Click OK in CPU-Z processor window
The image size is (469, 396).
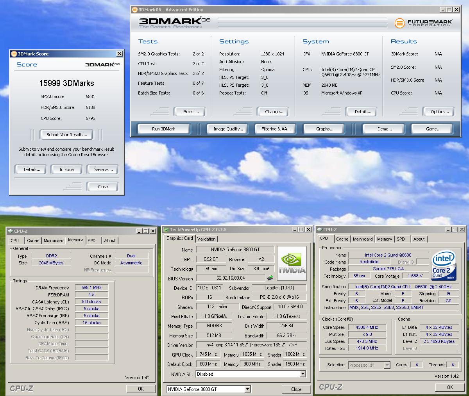pos(450,387)
